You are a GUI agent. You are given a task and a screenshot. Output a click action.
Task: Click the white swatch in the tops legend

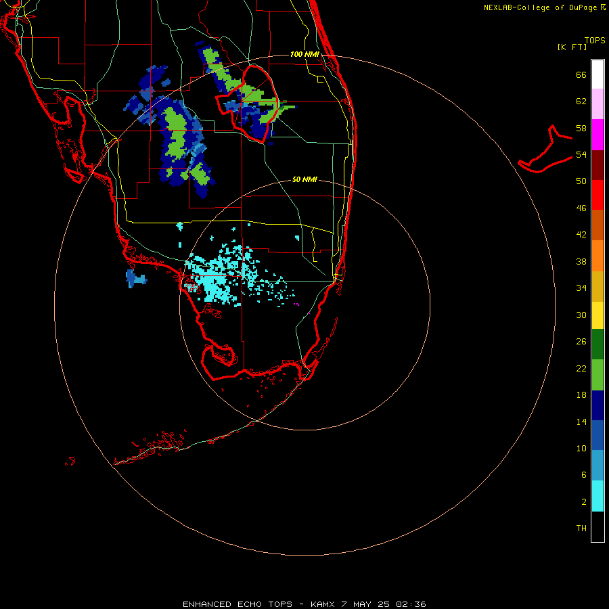point(597,74)
